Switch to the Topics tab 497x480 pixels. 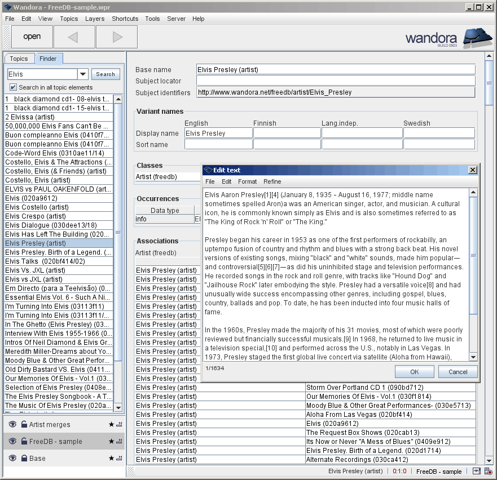[19, 59]
